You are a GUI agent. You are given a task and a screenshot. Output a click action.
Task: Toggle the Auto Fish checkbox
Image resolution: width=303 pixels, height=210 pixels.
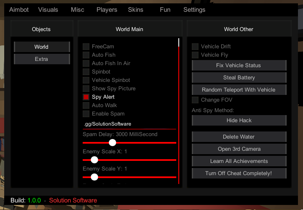click(x=86, y=55)
